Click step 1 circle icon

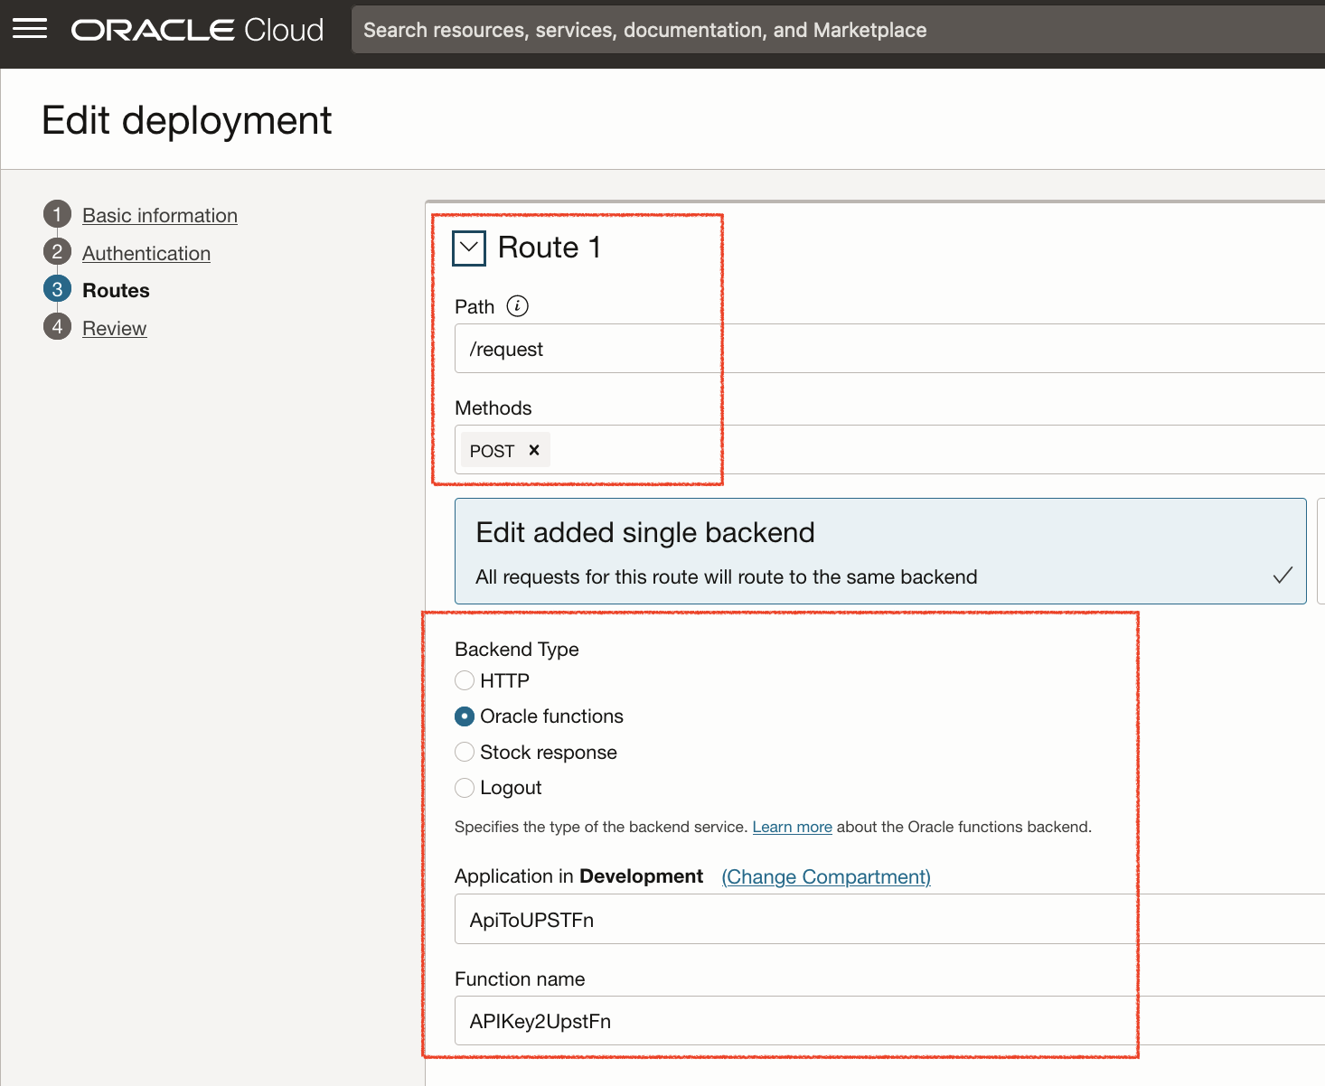pos(57,214)
